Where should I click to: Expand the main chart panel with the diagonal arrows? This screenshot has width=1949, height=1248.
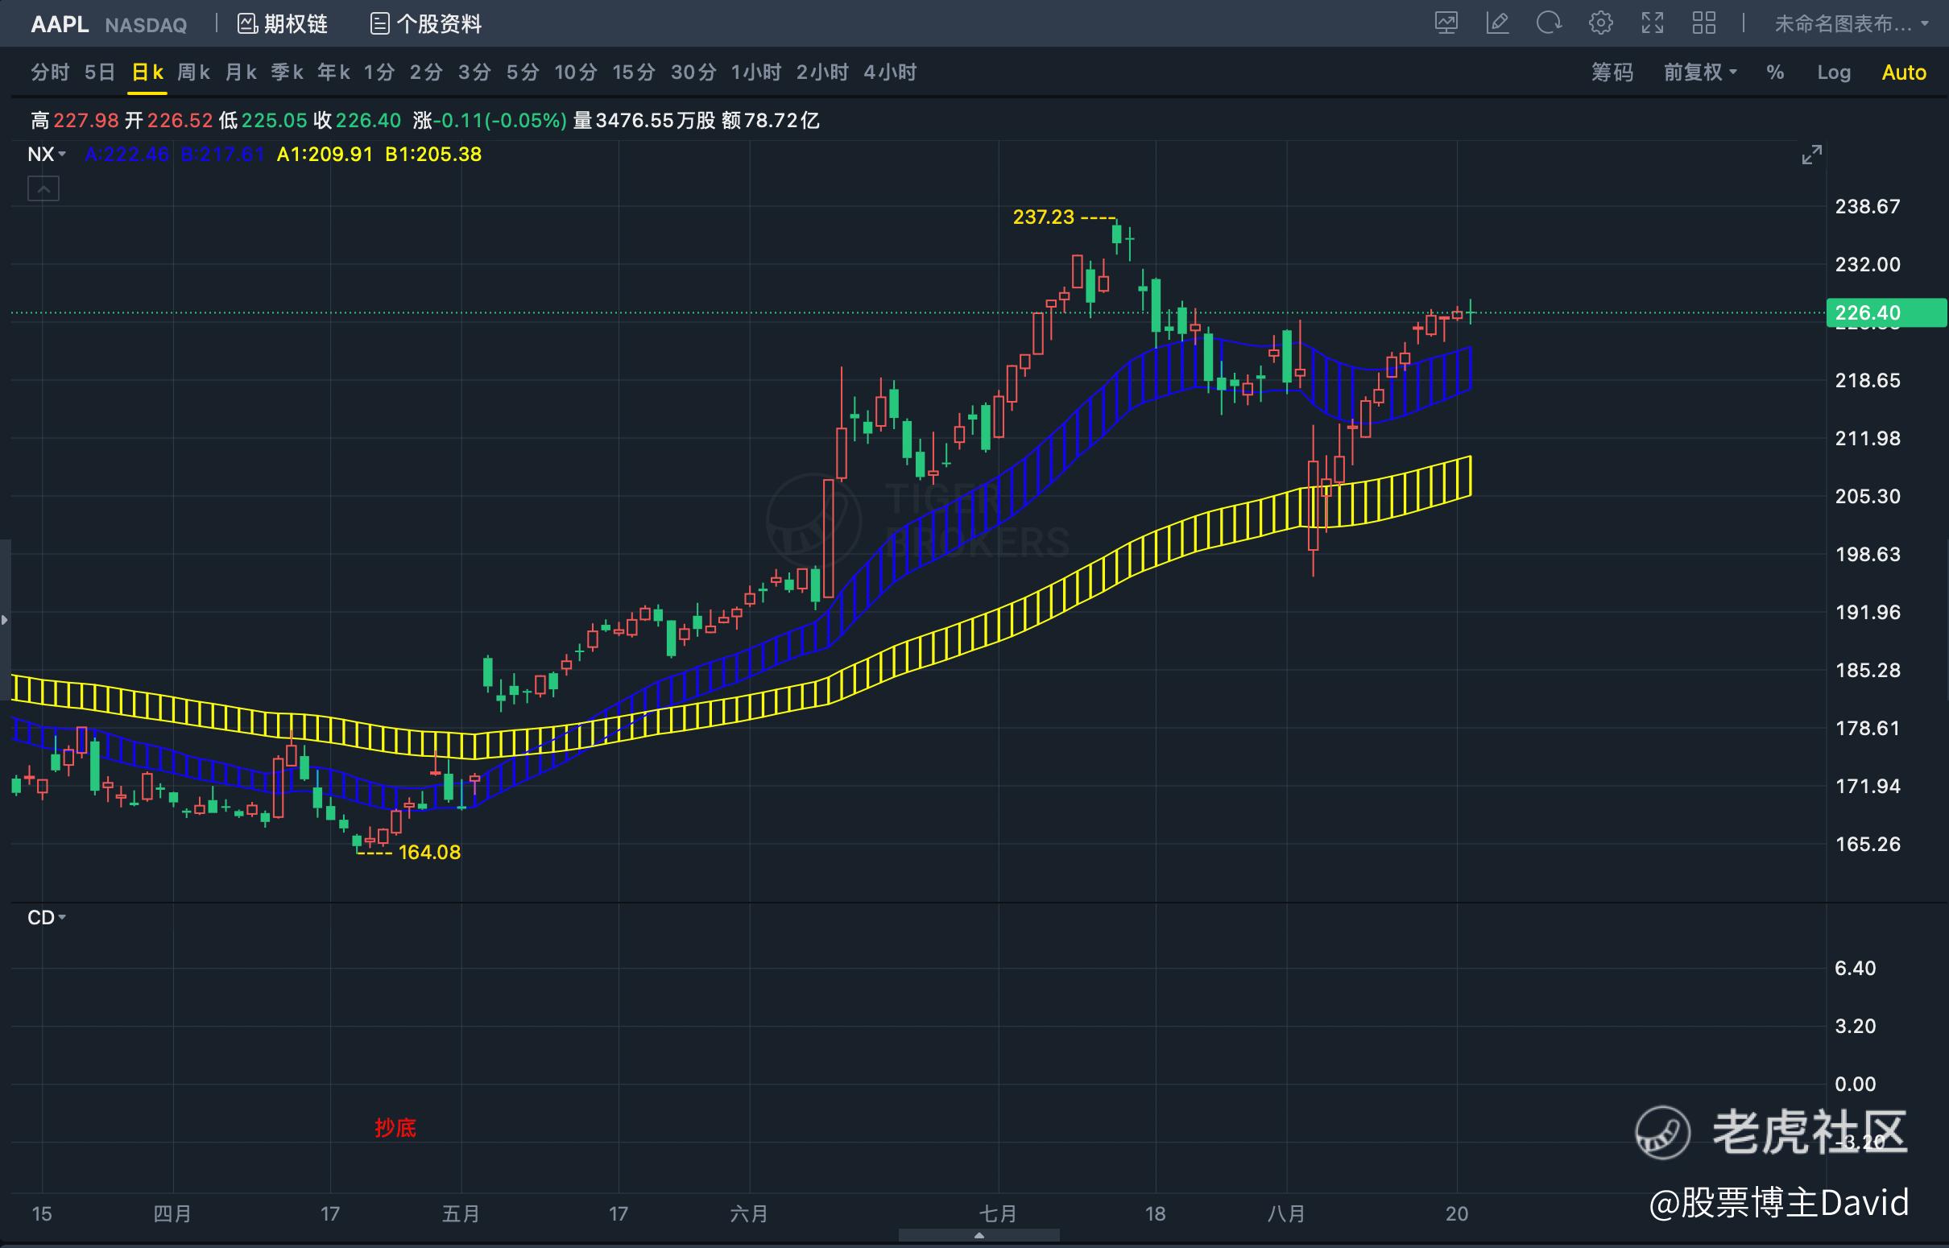(x=1811, y=155)
